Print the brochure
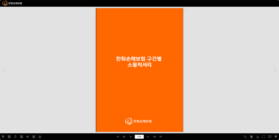 251,137
